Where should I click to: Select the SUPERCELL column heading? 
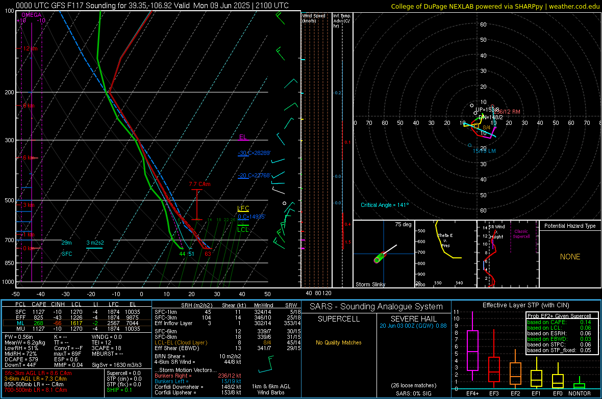click(x=339, y=319)
